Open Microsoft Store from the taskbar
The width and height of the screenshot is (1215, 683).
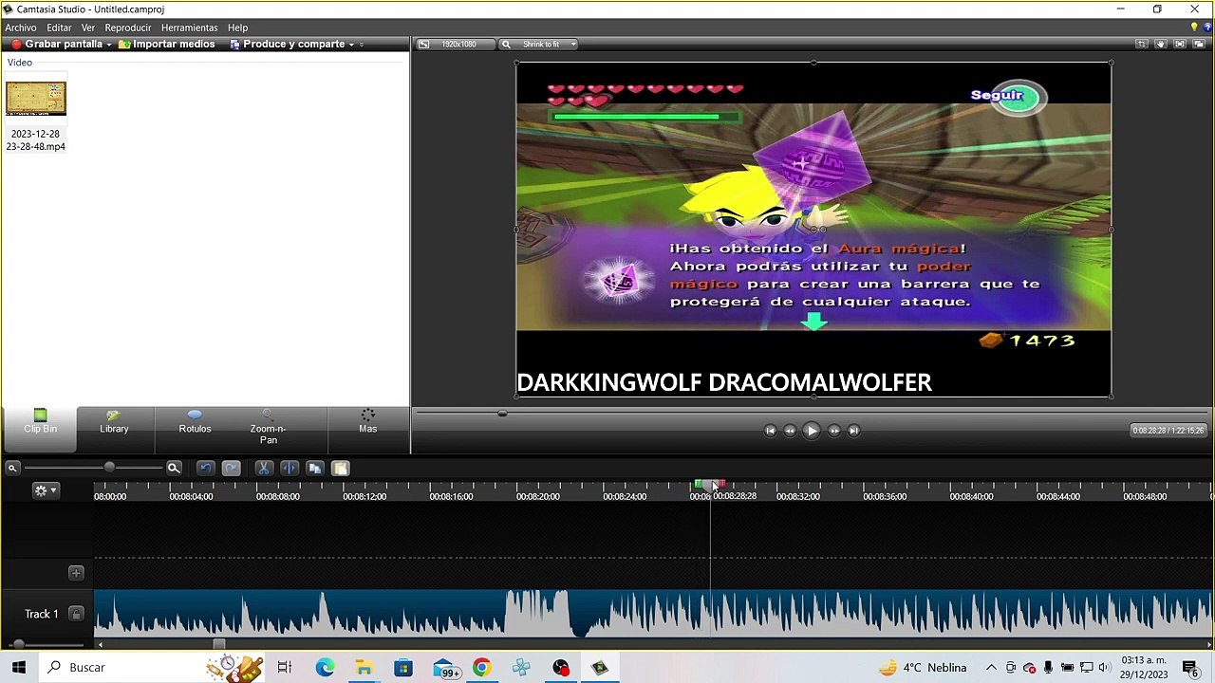(403, 668)
